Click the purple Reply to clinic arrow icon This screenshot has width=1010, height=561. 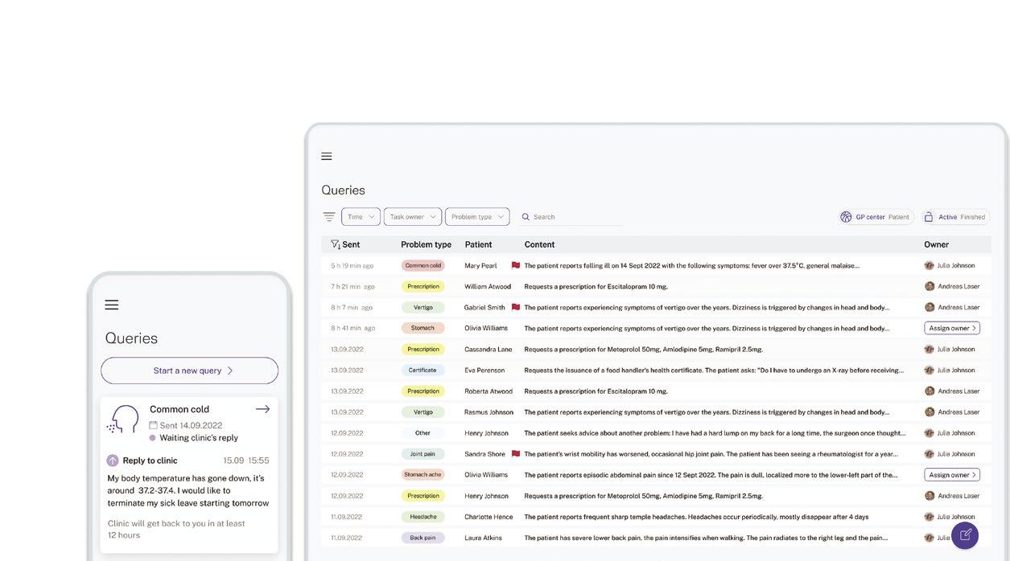113,461
